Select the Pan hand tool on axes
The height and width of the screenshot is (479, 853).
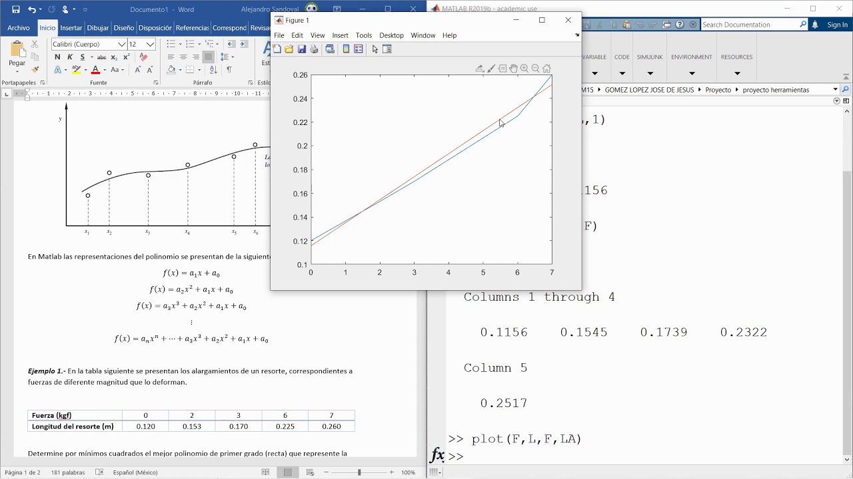[514, 69]
